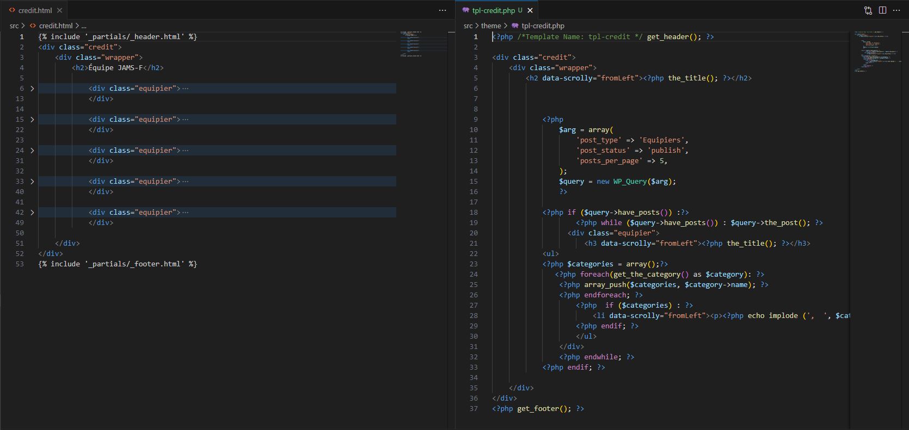Click 'posts_per_page' on line 13
The image size is (909, 430).
coord(609,160)
